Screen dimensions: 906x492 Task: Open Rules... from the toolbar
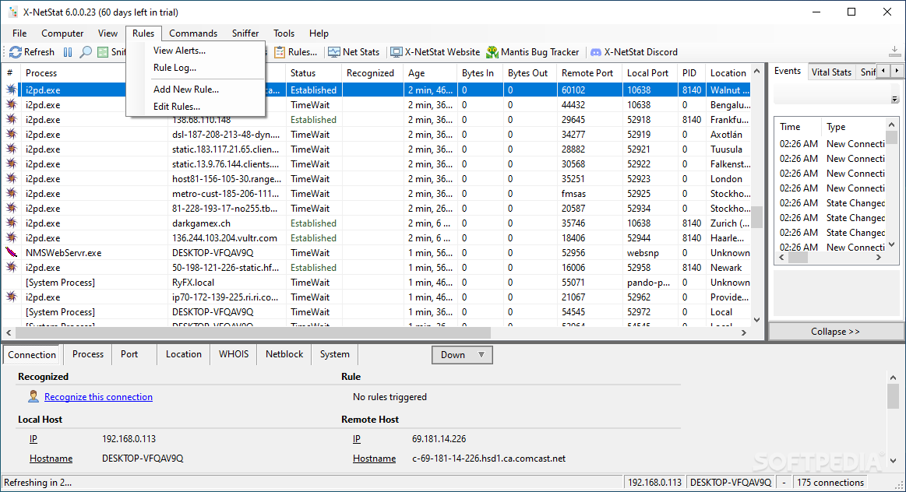[296, 52]
